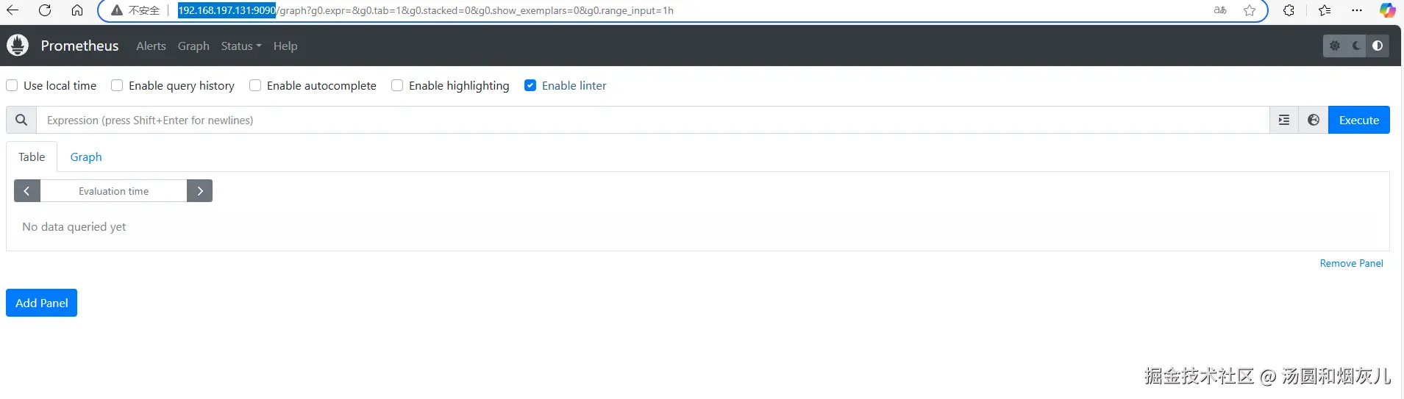
Task: Open Copilot sidebar icon
Action: [x=1387, y=10]
